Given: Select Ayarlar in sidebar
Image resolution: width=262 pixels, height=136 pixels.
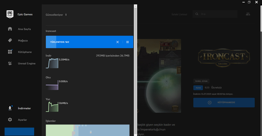Looking at the screenshot, I should point(22,120).
